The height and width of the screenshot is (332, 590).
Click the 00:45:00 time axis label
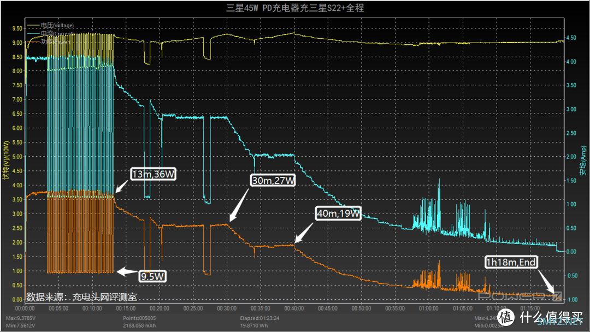(x=328, y=309)
